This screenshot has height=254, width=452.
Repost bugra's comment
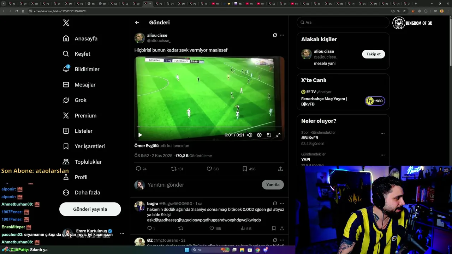(x=180, y=229)
